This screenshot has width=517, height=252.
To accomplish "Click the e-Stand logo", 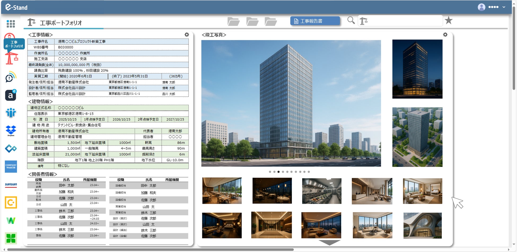I will point(16,7).
